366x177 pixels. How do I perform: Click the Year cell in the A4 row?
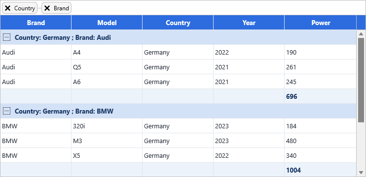tap(249, 52)
